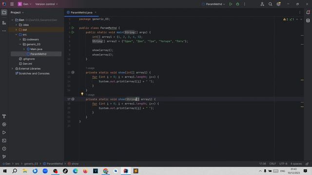312x175 pixels.
Task: Open the Notifications bell icon
Action: (x=308, y=13)
